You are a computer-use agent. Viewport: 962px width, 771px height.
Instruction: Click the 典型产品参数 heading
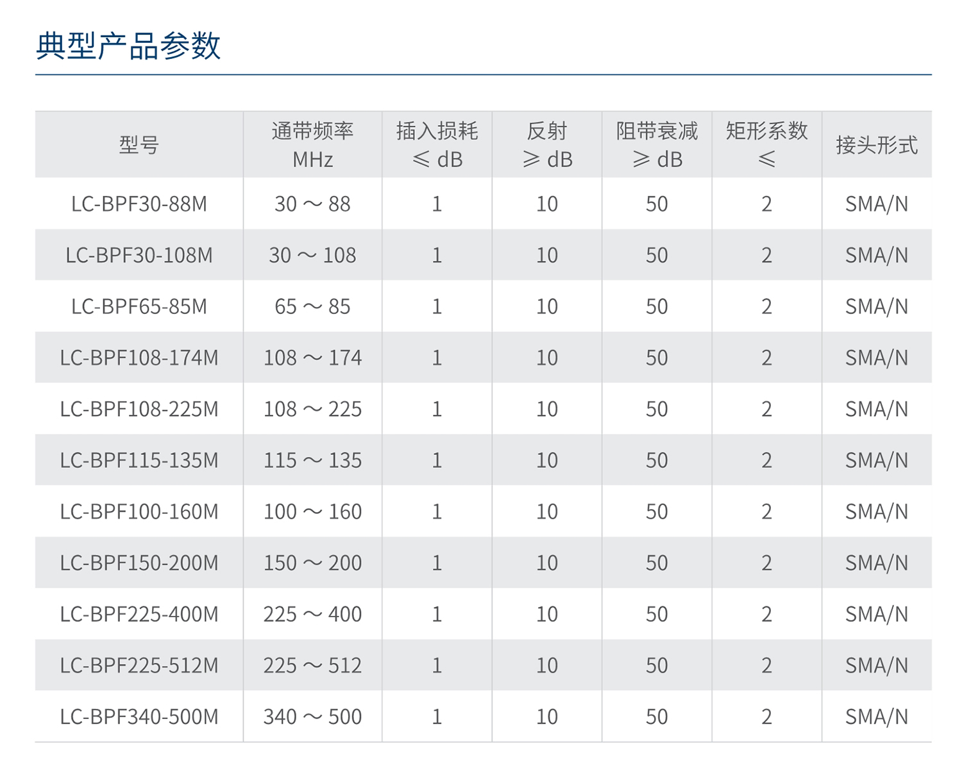(128, 46)
